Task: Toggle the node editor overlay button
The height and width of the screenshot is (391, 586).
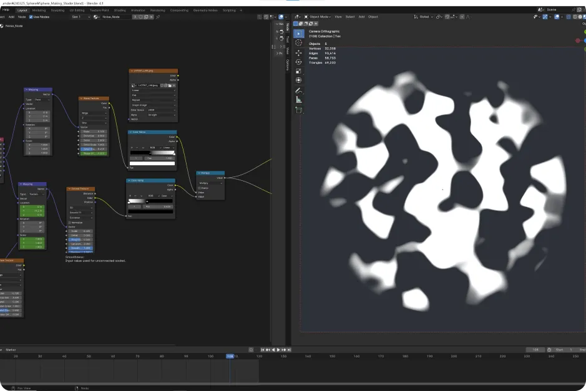Action: (281, 17)
